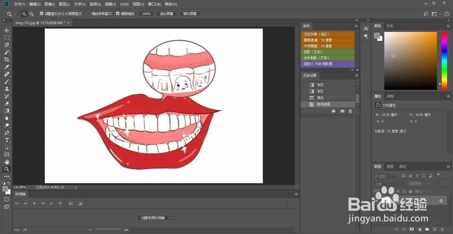The width and height of the screenshot is (453, 234).
Task: Expand the layer 填充 fill dropdown arrow
Action: 438,191
